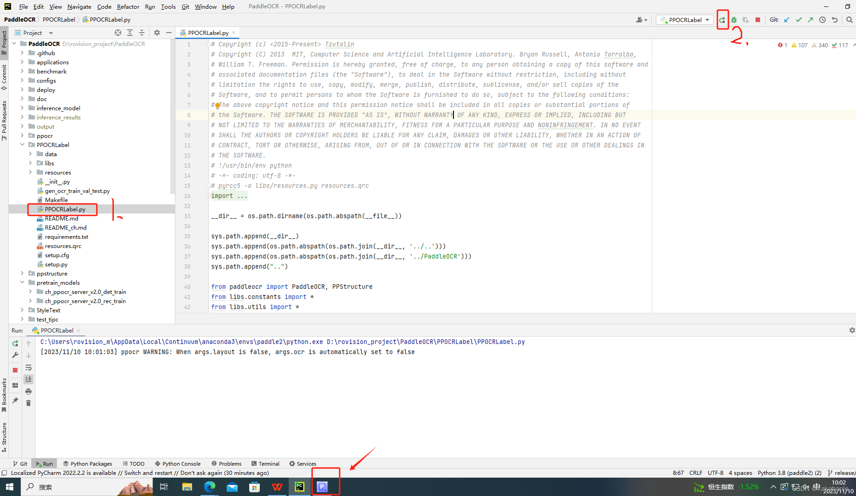Rollback changes with undo arrow icon
This screenshot has height=496, width=856.
click(x=835, y=20)
